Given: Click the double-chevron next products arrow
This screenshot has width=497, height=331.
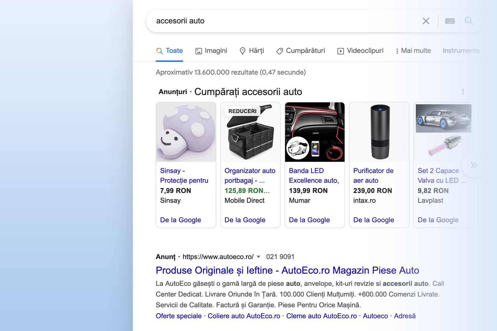Looking at the screenshot, I should click(x=474, y=165).
